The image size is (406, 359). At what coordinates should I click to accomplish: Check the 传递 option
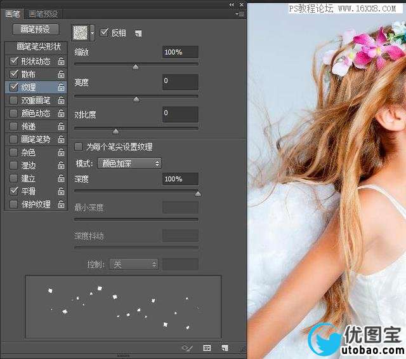coord(13,126)
